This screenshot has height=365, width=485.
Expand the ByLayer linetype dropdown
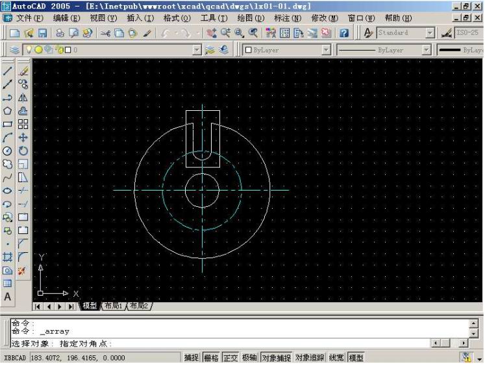coord(426,50)
